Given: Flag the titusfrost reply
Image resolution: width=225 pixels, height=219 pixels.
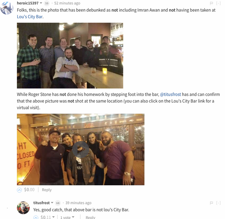Looking at the screenshot, I should click(x=211, y=203).
